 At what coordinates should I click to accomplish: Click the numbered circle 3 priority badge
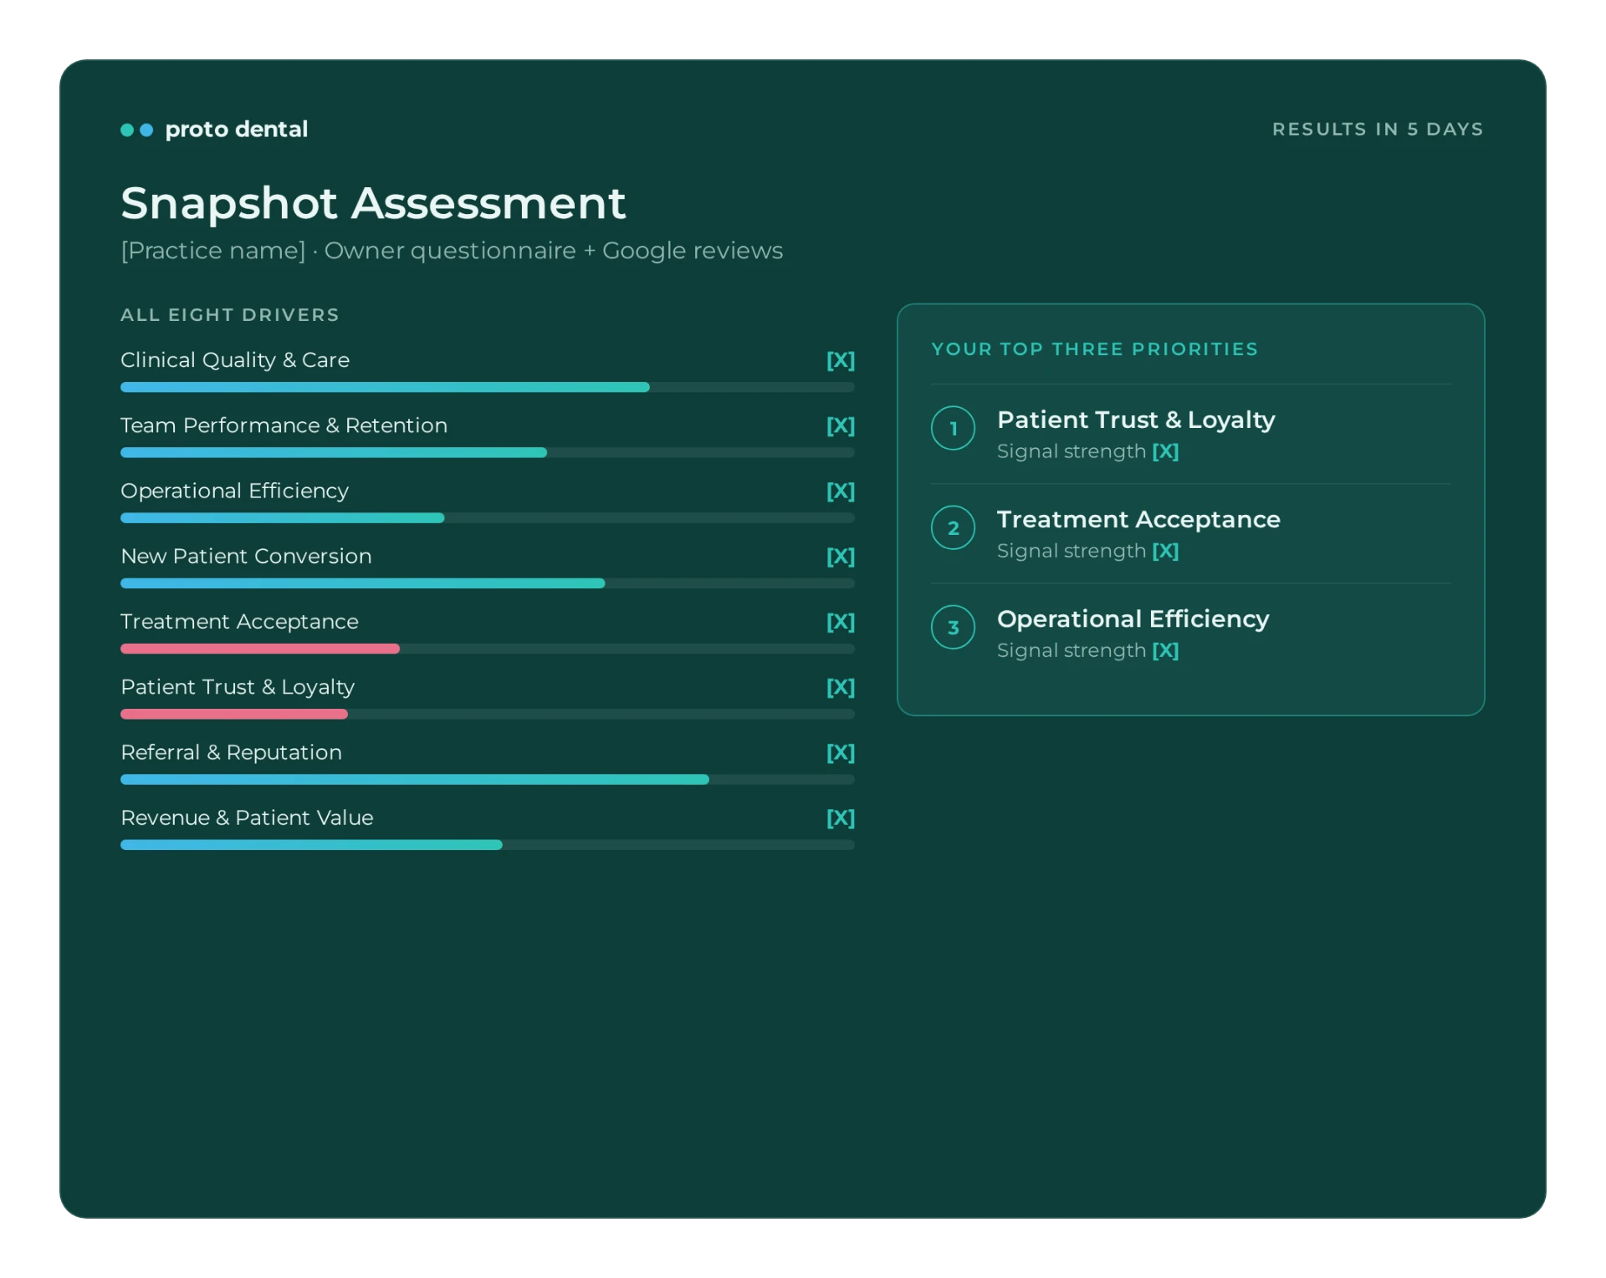point(953,627)
